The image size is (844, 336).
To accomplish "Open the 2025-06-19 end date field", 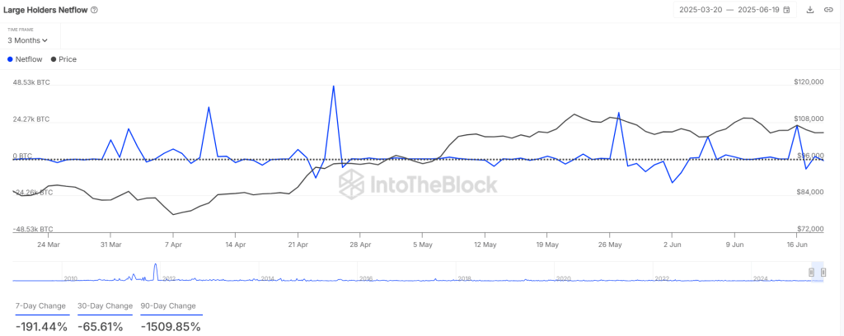I will point(759,10).
